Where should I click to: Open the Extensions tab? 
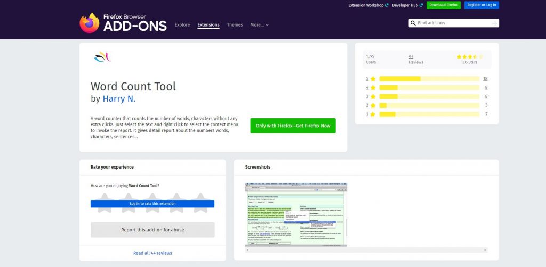[208, 25]
